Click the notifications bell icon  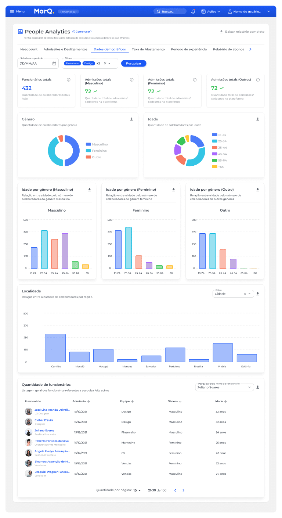[x=193, y=11]
